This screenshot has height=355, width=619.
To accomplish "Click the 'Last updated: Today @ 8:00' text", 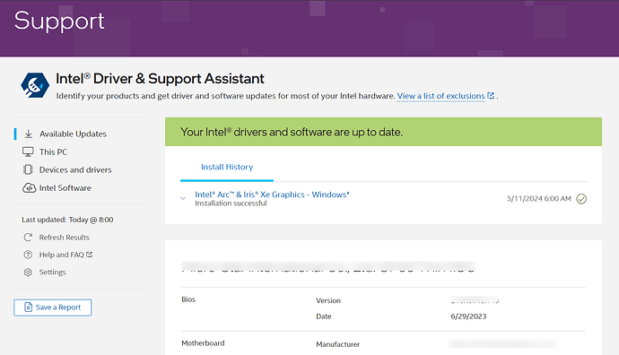I will click(x=67, y=220).
